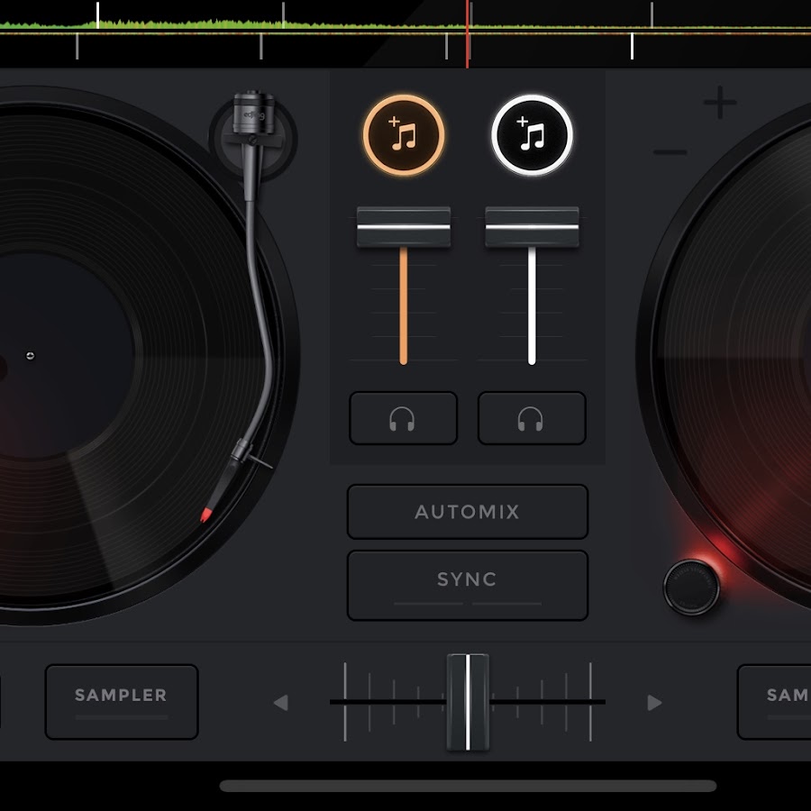Click the orange left deck volume fader handle
This screenshot has height=811, width=811.
404,227
